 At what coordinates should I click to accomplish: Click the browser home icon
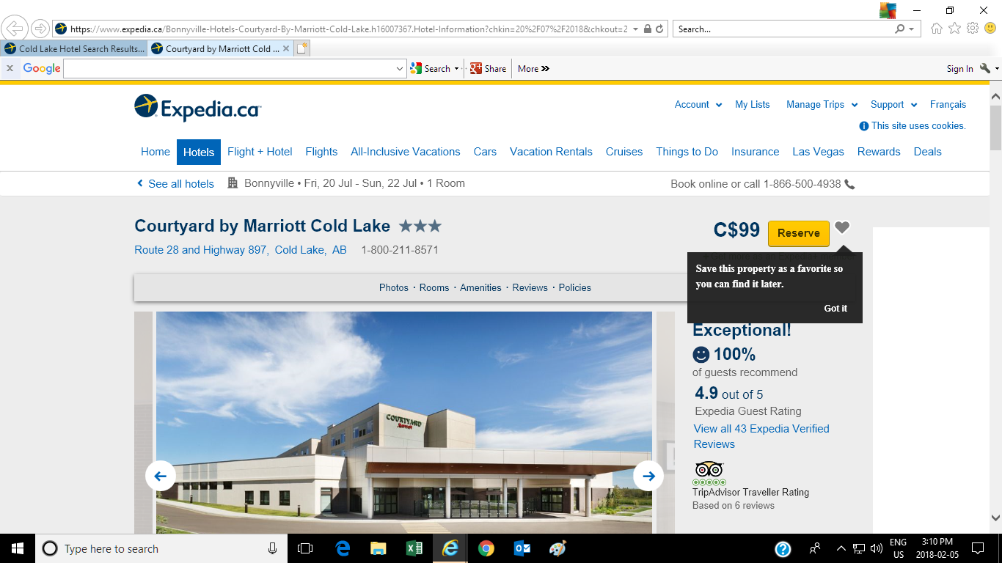click(x=937, y=29)
